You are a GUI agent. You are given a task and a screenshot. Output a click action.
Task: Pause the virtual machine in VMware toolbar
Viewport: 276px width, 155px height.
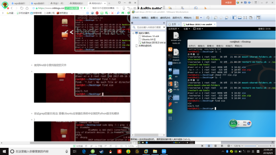tap(197, 18)
